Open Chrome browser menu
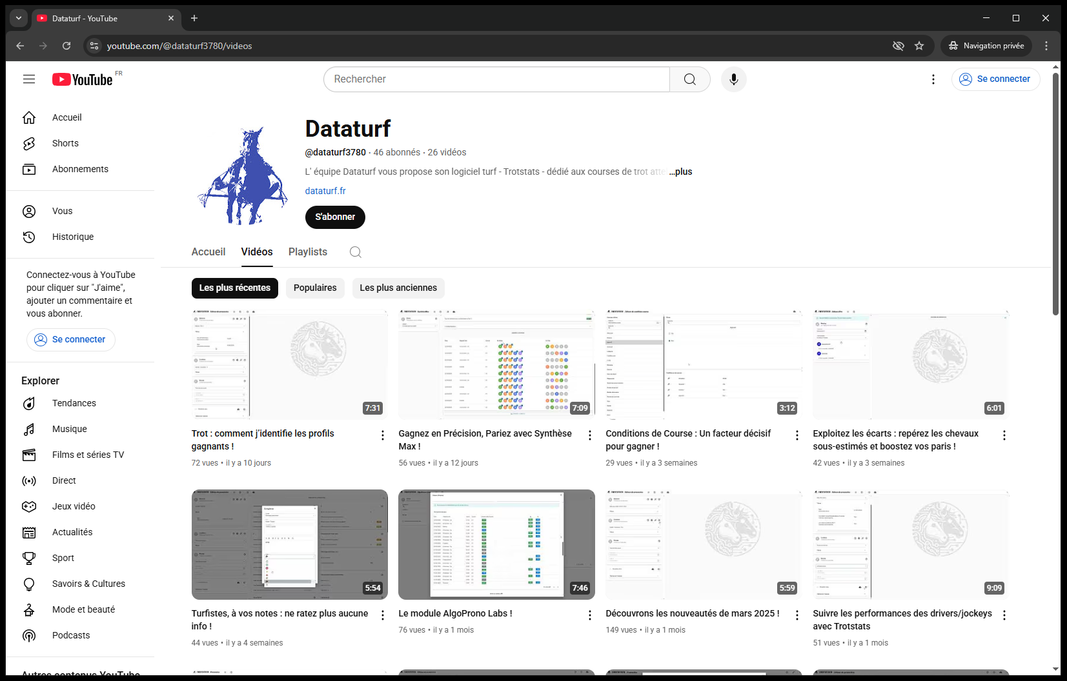The height and width of the screenshot is (681, 1067). click(1046, 46)
